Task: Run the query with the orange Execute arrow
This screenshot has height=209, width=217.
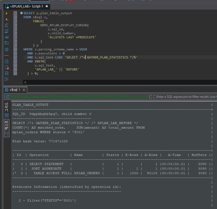Action: point(6,13)
